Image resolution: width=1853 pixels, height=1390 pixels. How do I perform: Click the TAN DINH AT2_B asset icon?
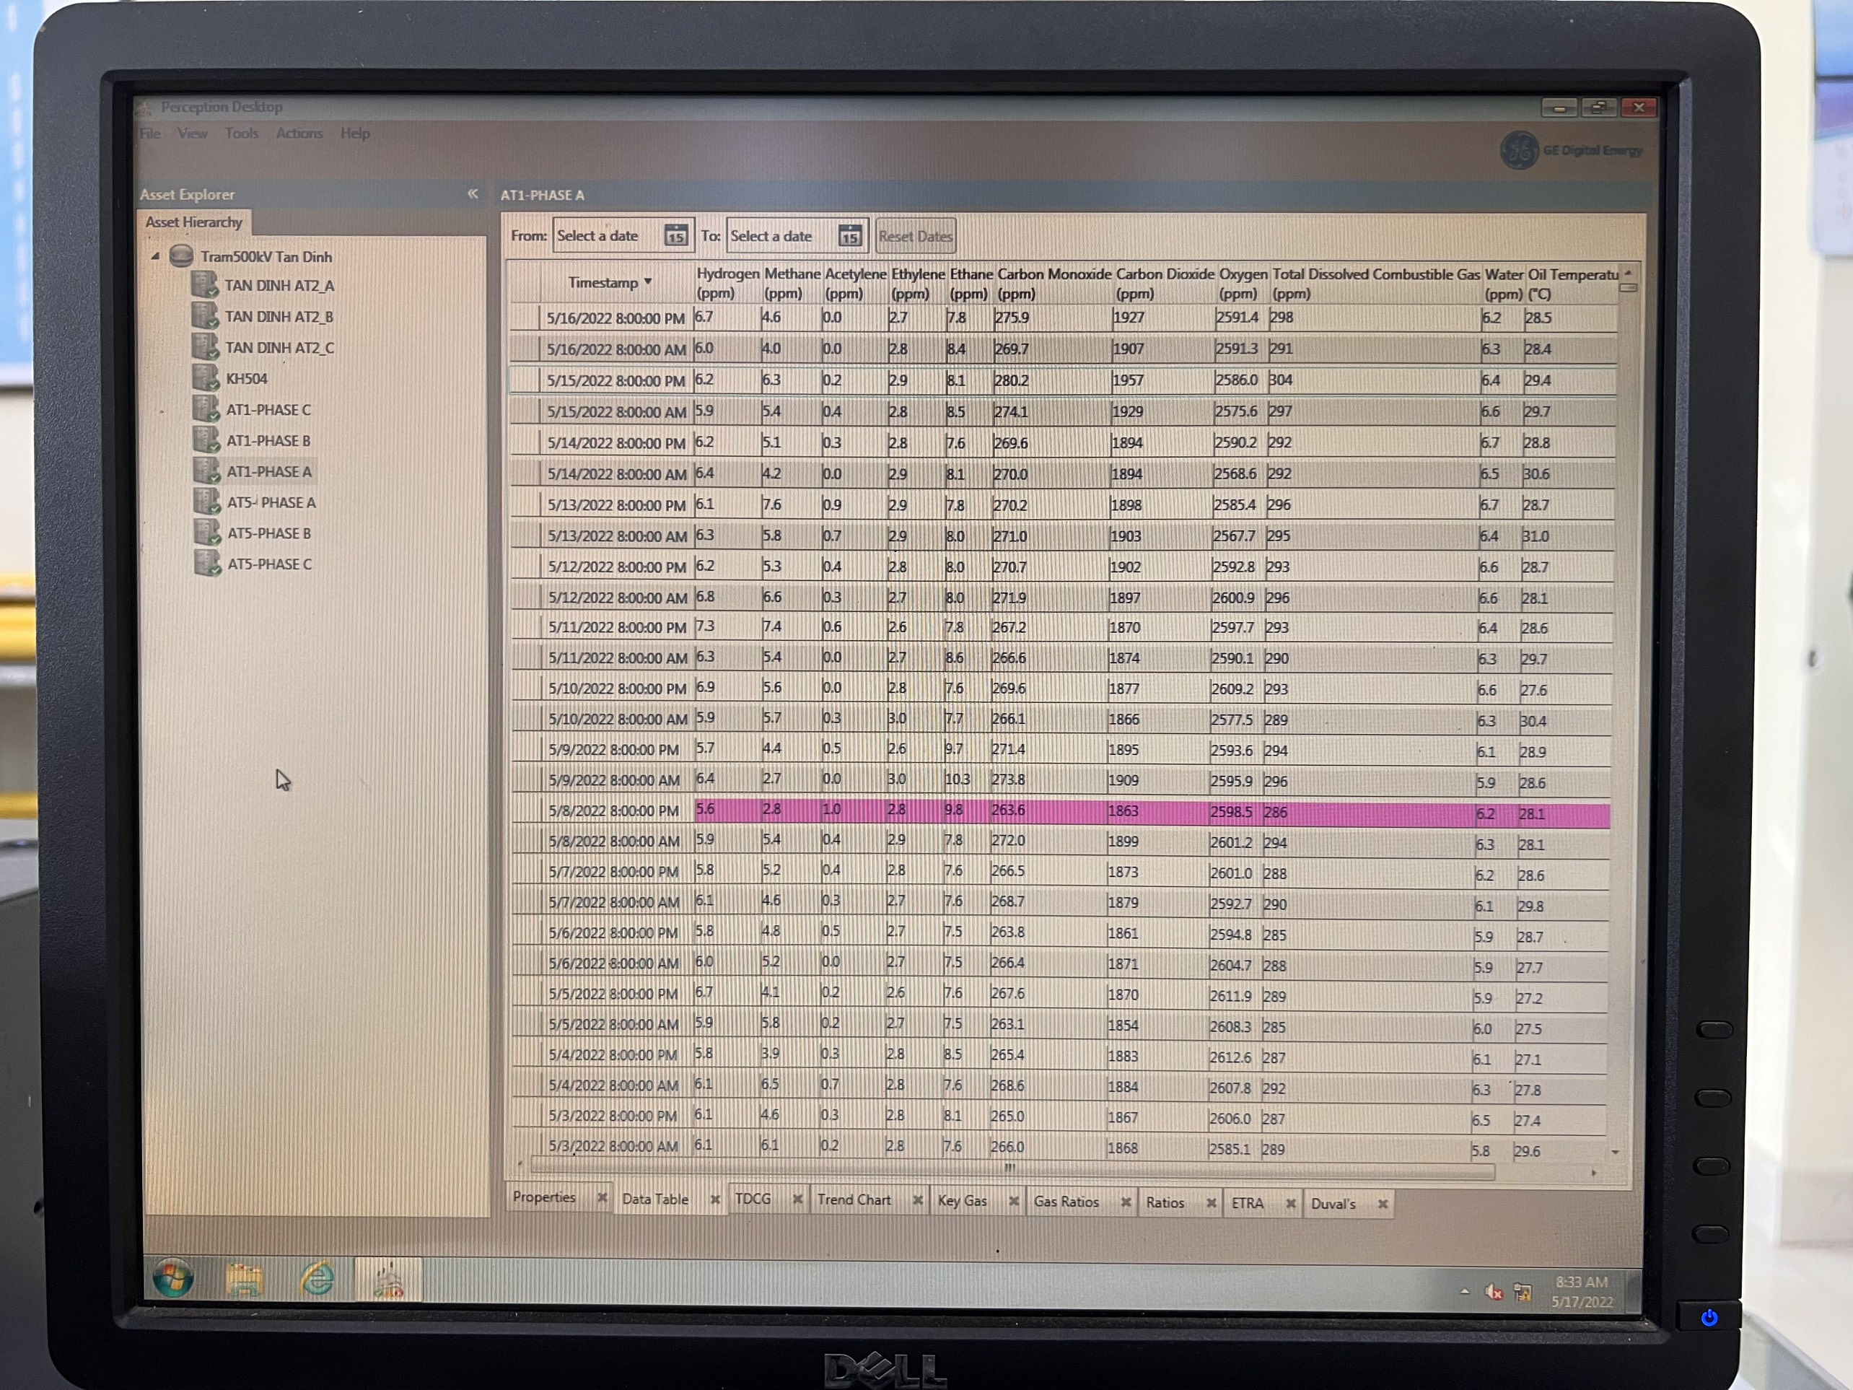click(205, 316)
